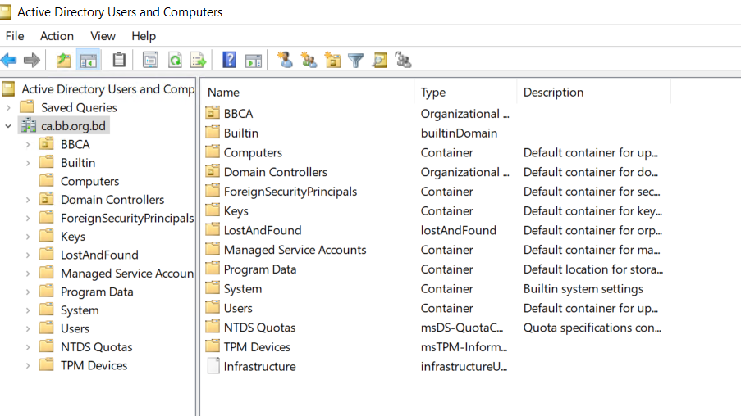Select System in the list pane
The image size is (741, 416).
[x=242, y=288]
